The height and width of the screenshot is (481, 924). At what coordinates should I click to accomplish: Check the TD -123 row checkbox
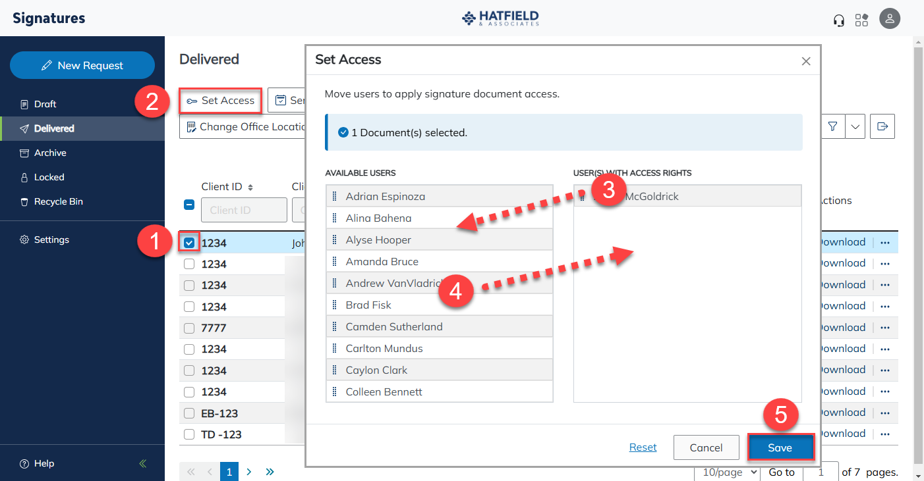pos(189,434)
